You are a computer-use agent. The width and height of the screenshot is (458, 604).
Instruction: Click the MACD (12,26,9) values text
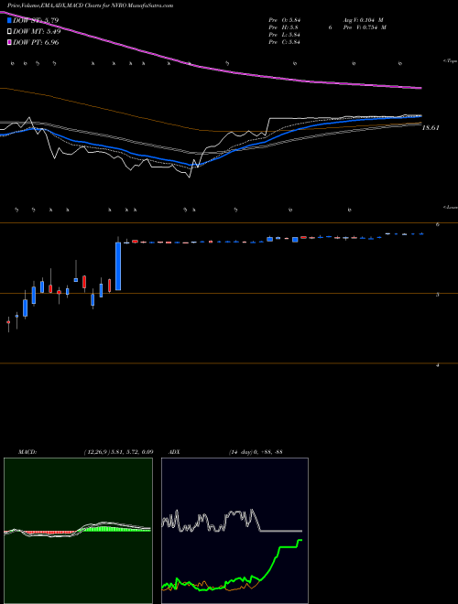click(x=118, y=452)
